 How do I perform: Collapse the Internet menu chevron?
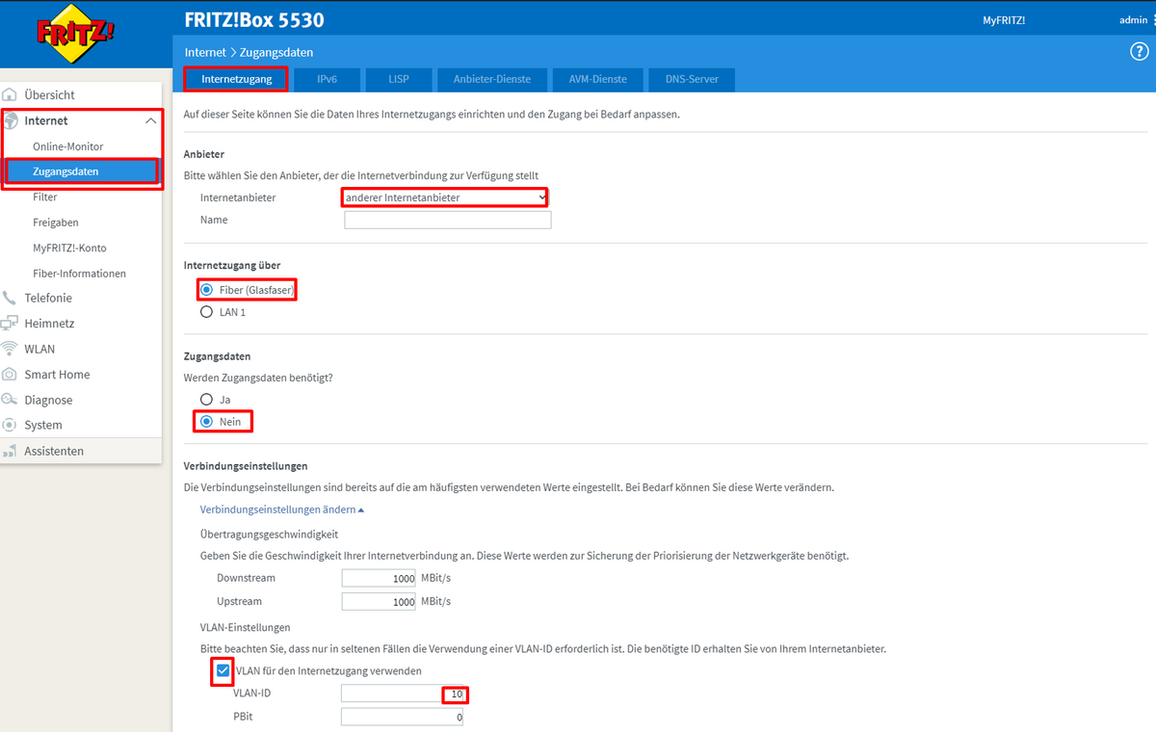(150, 120)
